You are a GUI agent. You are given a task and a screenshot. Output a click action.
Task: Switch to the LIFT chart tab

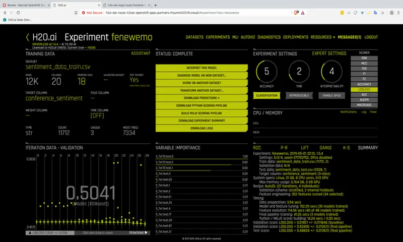tap(305, 148)
